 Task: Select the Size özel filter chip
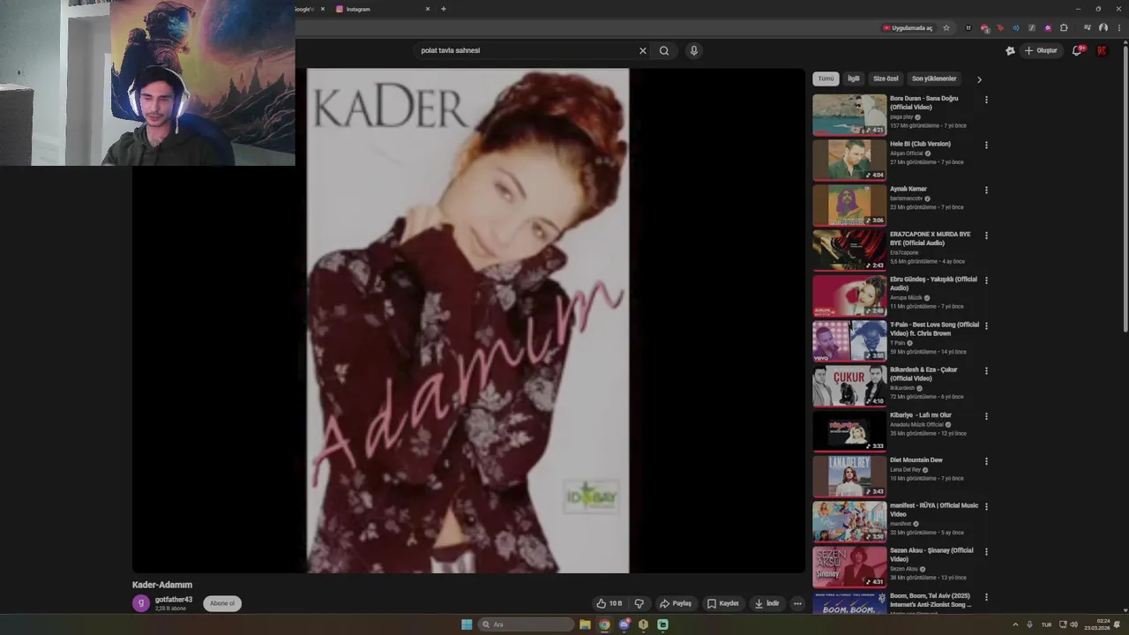[x=886, y=78]
